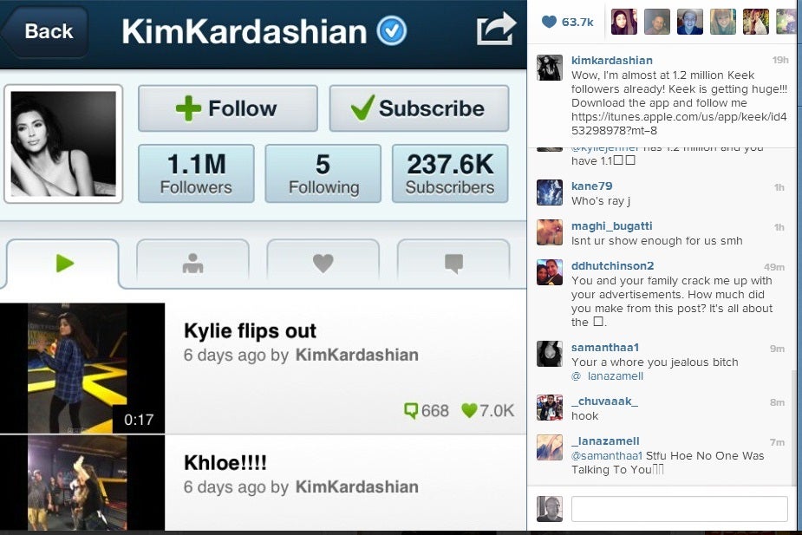Open the Khloe!!!! video thumbnail
802x535 pixels.
tap(82, 483)
